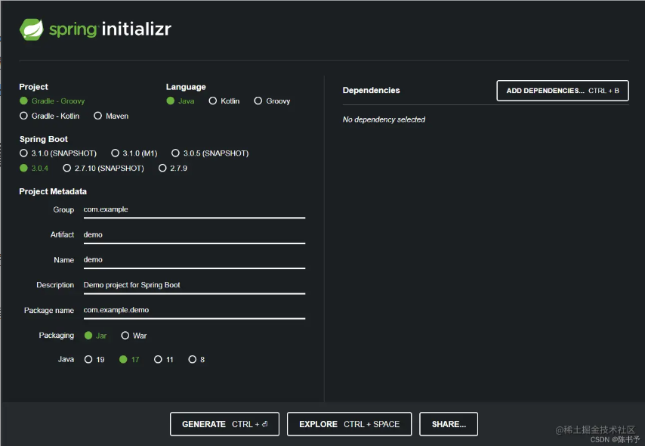This screenshot has width=645, height=446.
Task: Pick Java version 8
Action: pyautogui.click(x=196, y=360)
